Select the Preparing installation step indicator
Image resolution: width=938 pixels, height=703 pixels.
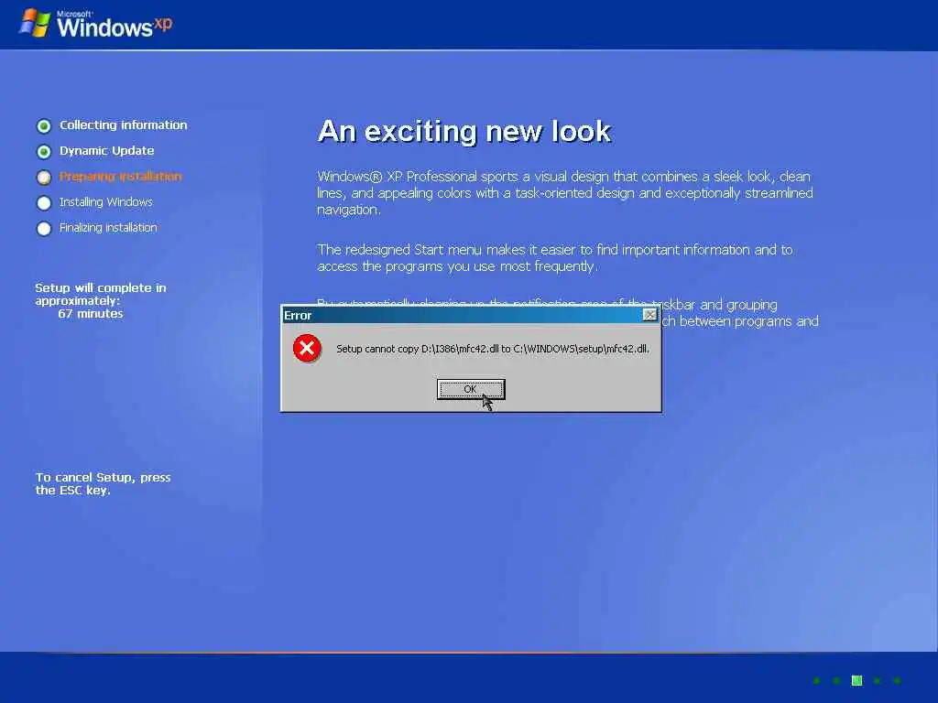(x=44, y=177)
